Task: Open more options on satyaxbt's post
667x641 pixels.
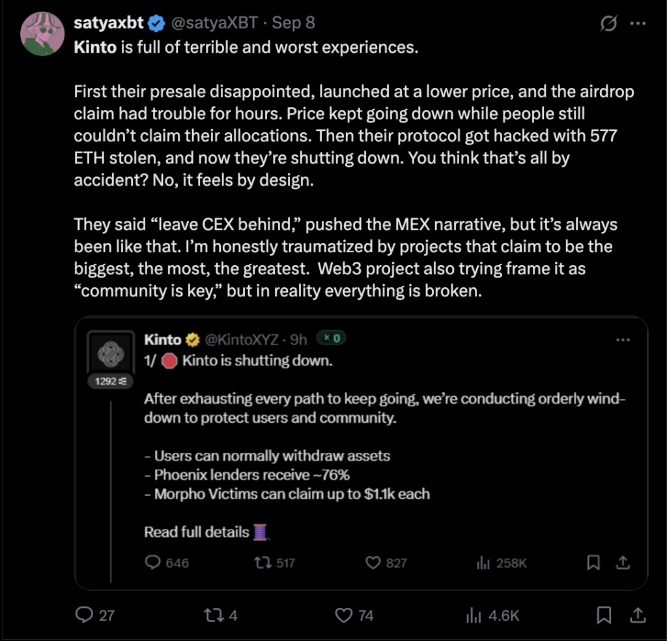Action: pos(638,24)
